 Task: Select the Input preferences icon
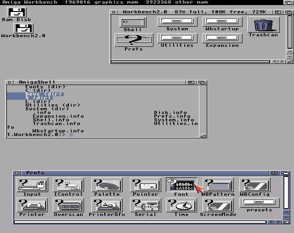pyautogui.click(x=32, y=185)
